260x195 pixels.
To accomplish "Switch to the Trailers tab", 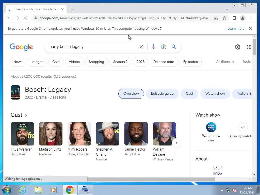I will pyautogui.click(x=242, y=93).
